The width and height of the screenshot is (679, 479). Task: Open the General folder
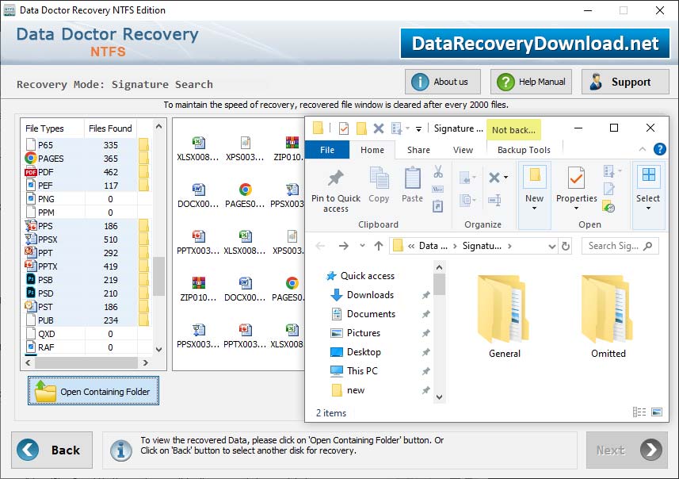[504, 317]
